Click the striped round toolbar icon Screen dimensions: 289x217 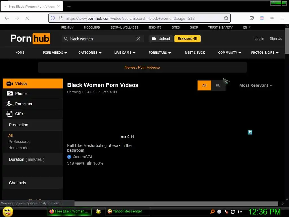point(262,18)
